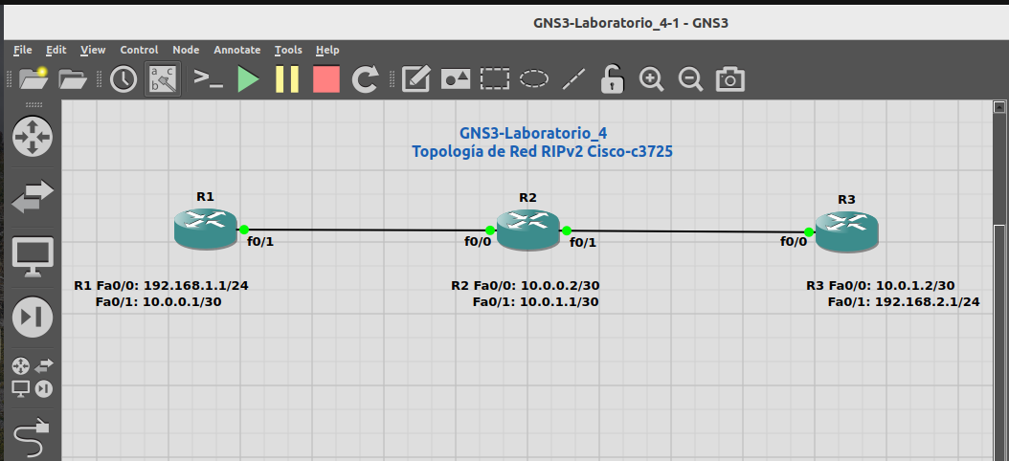Select the GNS3-Laboratorio_4 title note
Image resolution: width=1009 pixels, height=461 pixels.
[x=542, y=143]
